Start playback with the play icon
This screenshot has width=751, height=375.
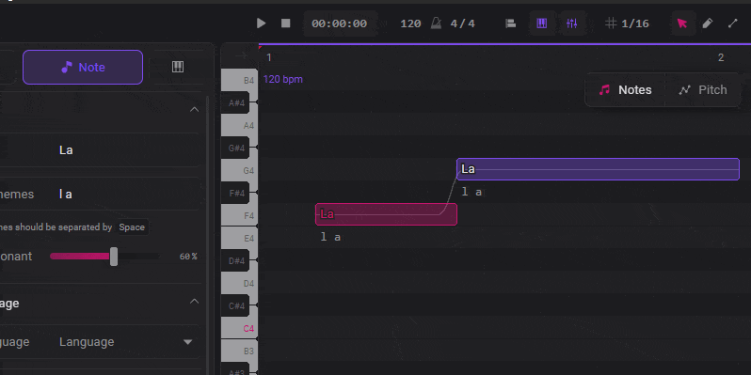pyautogui.click(x=261, y=23)
